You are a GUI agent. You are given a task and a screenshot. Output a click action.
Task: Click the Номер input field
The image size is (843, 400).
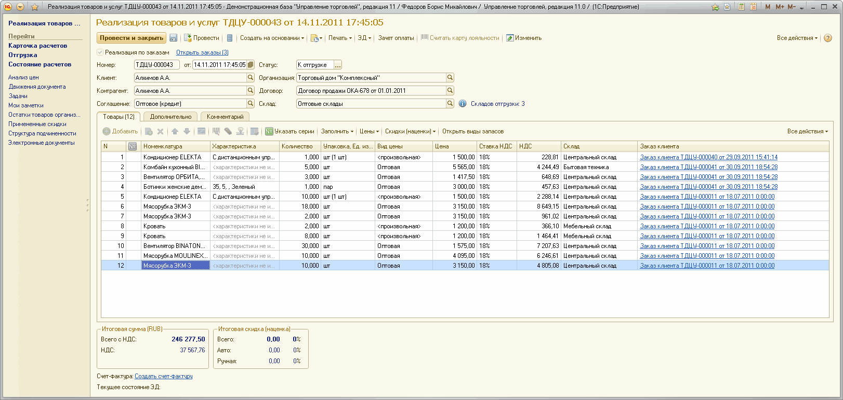[157, 65]
